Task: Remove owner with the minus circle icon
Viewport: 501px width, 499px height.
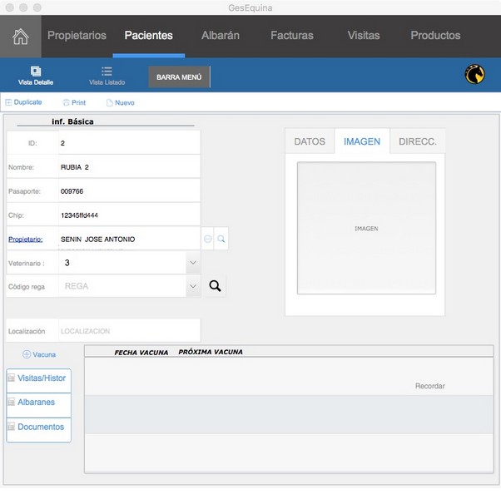Action: (208, 239)
